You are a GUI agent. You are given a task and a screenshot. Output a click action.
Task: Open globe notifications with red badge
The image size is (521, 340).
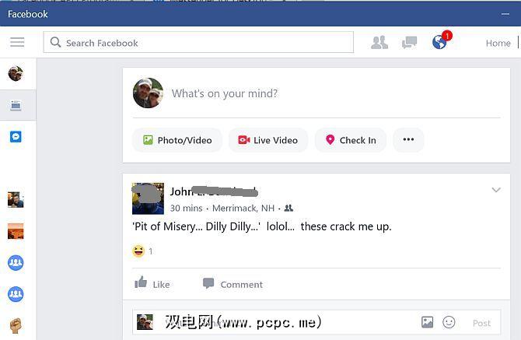point(441,40)
